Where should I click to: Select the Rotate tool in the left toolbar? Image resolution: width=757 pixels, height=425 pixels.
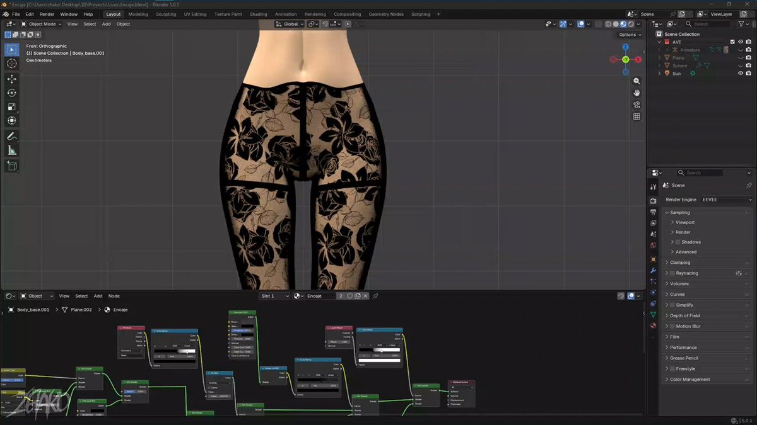pyautogui.click(x=11, y=93)
